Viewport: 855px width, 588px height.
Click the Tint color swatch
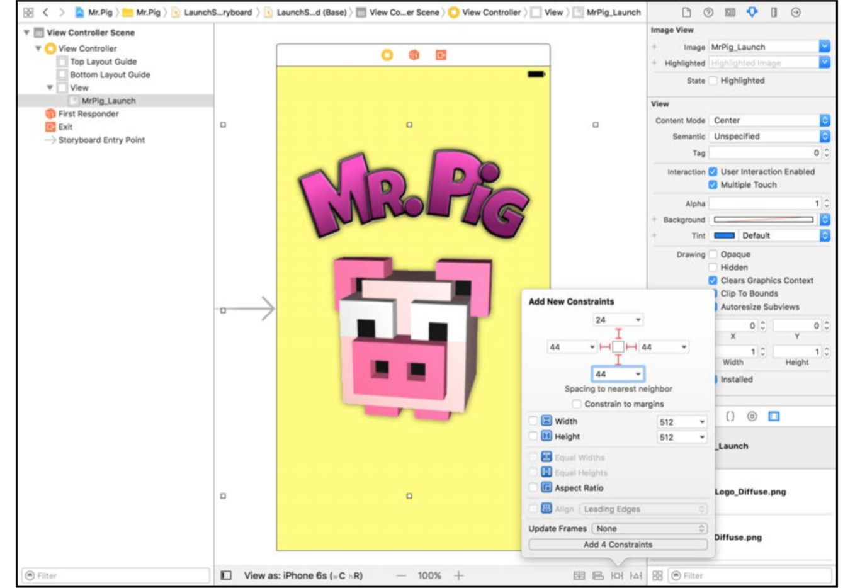pos(724,235)
